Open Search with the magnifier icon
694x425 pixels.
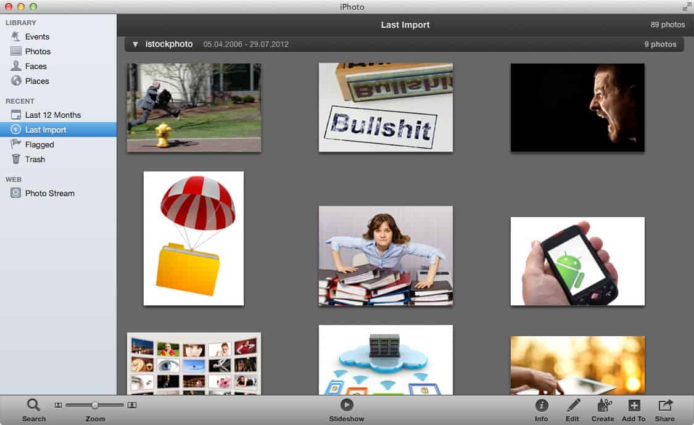point(33,405)
